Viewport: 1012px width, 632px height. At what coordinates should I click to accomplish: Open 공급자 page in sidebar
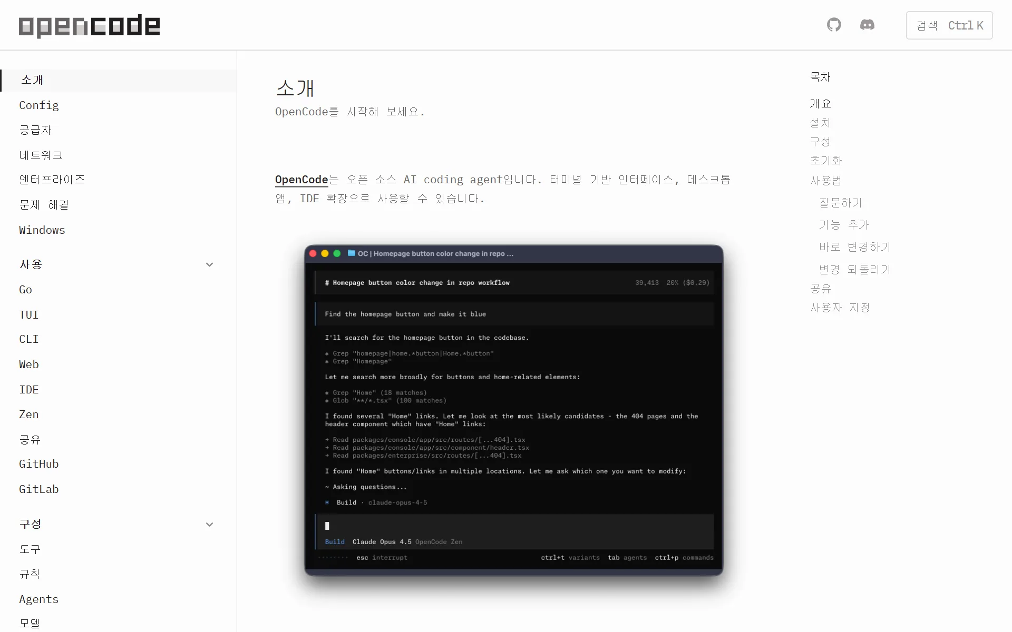35,130
